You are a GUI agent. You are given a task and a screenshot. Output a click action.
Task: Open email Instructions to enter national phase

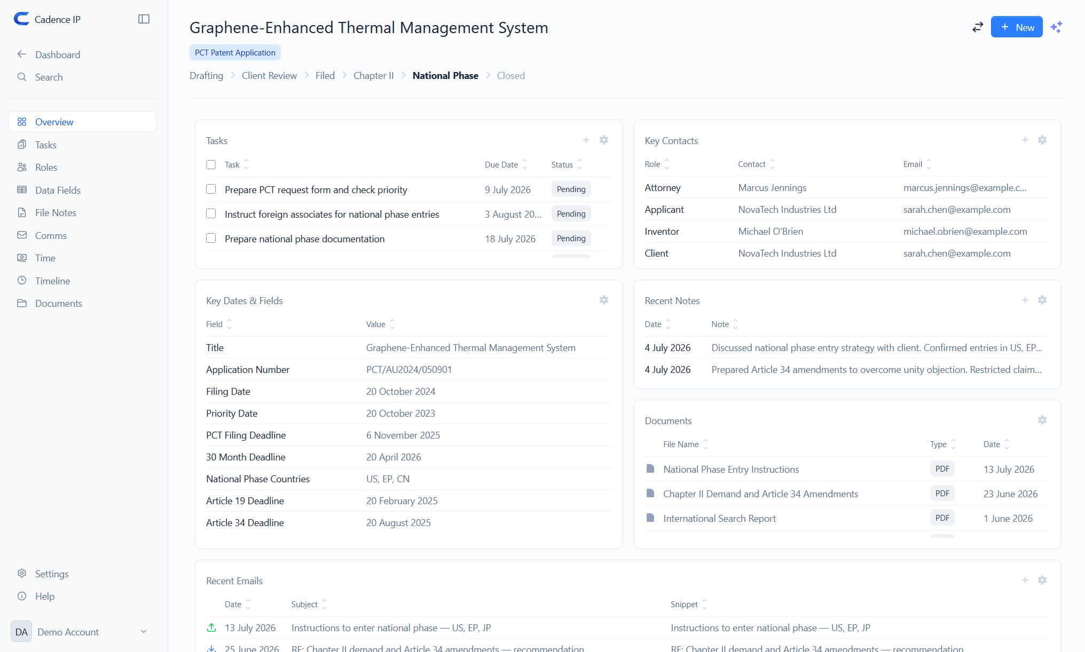coord(391,627)
